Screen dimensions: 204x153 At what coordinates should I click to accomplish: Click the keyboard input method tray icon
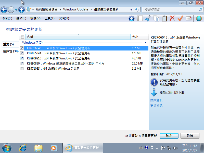(x=141, y=148)
